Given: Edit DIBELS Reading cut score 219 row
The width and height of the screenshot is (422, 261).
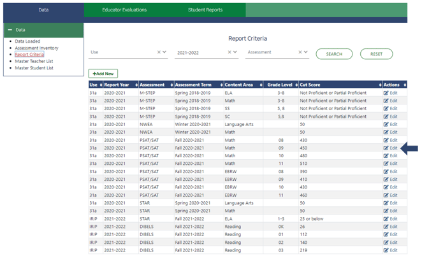Looking at the screenshot, I should (x=390, y=251).
